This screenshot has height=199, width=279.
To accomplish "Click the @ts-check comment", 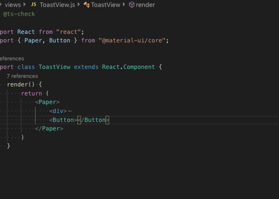I will pos(19,14).
